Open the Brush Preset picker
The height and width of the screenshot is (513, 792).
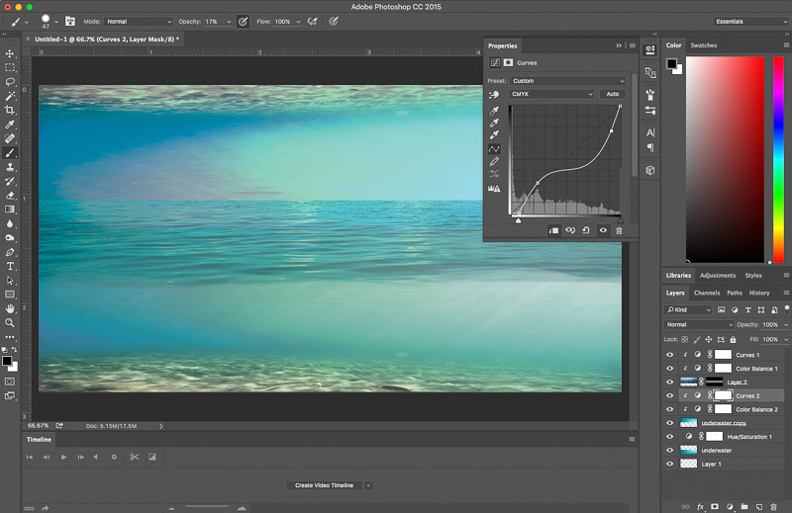click(49, 22)
